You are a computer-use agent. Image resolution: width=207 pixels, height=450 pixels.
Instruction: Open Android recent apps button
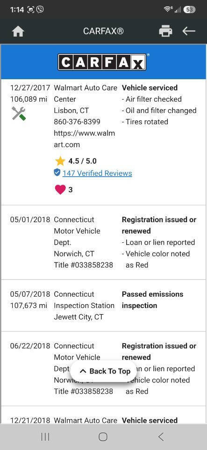(x=45, y=437)
